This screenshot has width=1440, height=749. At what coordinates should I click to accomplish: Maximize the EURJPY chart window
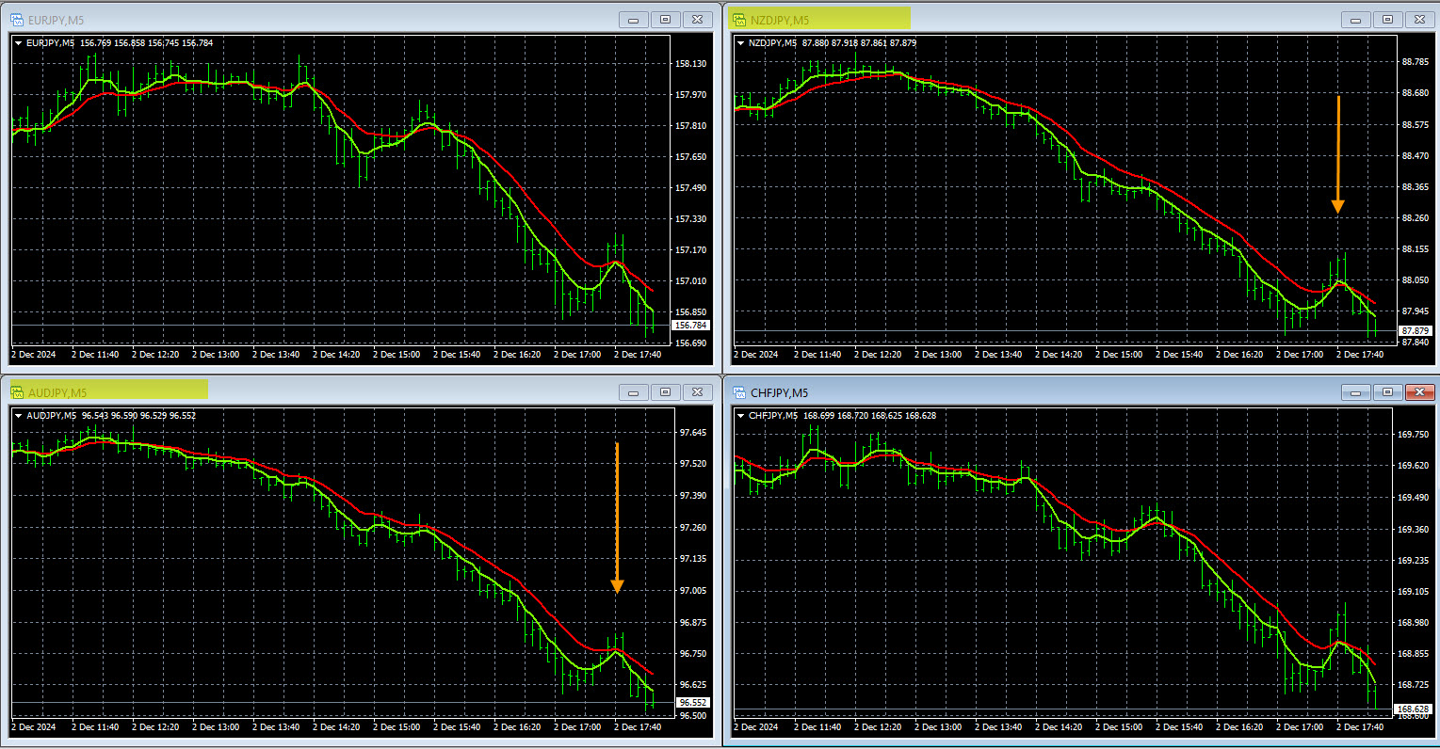pos(665,19)
